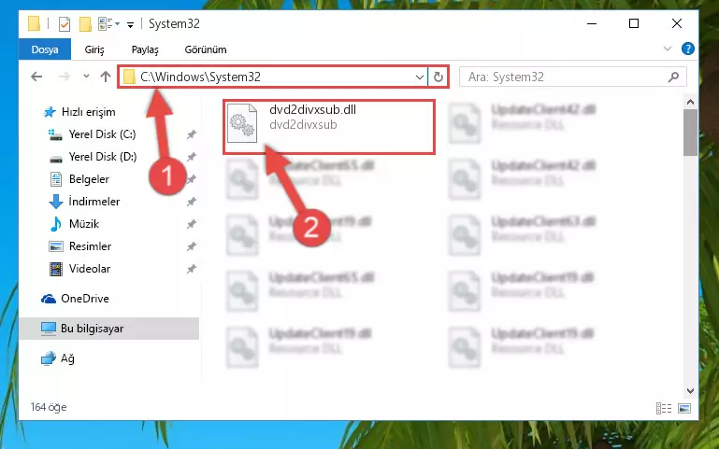Click new folder icon in quick access toolbar
719x449 pixels.
(85, 23)
